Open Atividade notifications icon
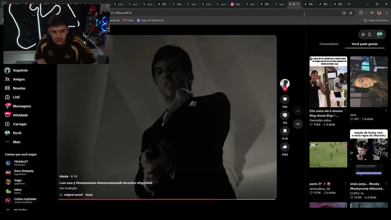Screen dimensions: 391x220 [7, 115]
